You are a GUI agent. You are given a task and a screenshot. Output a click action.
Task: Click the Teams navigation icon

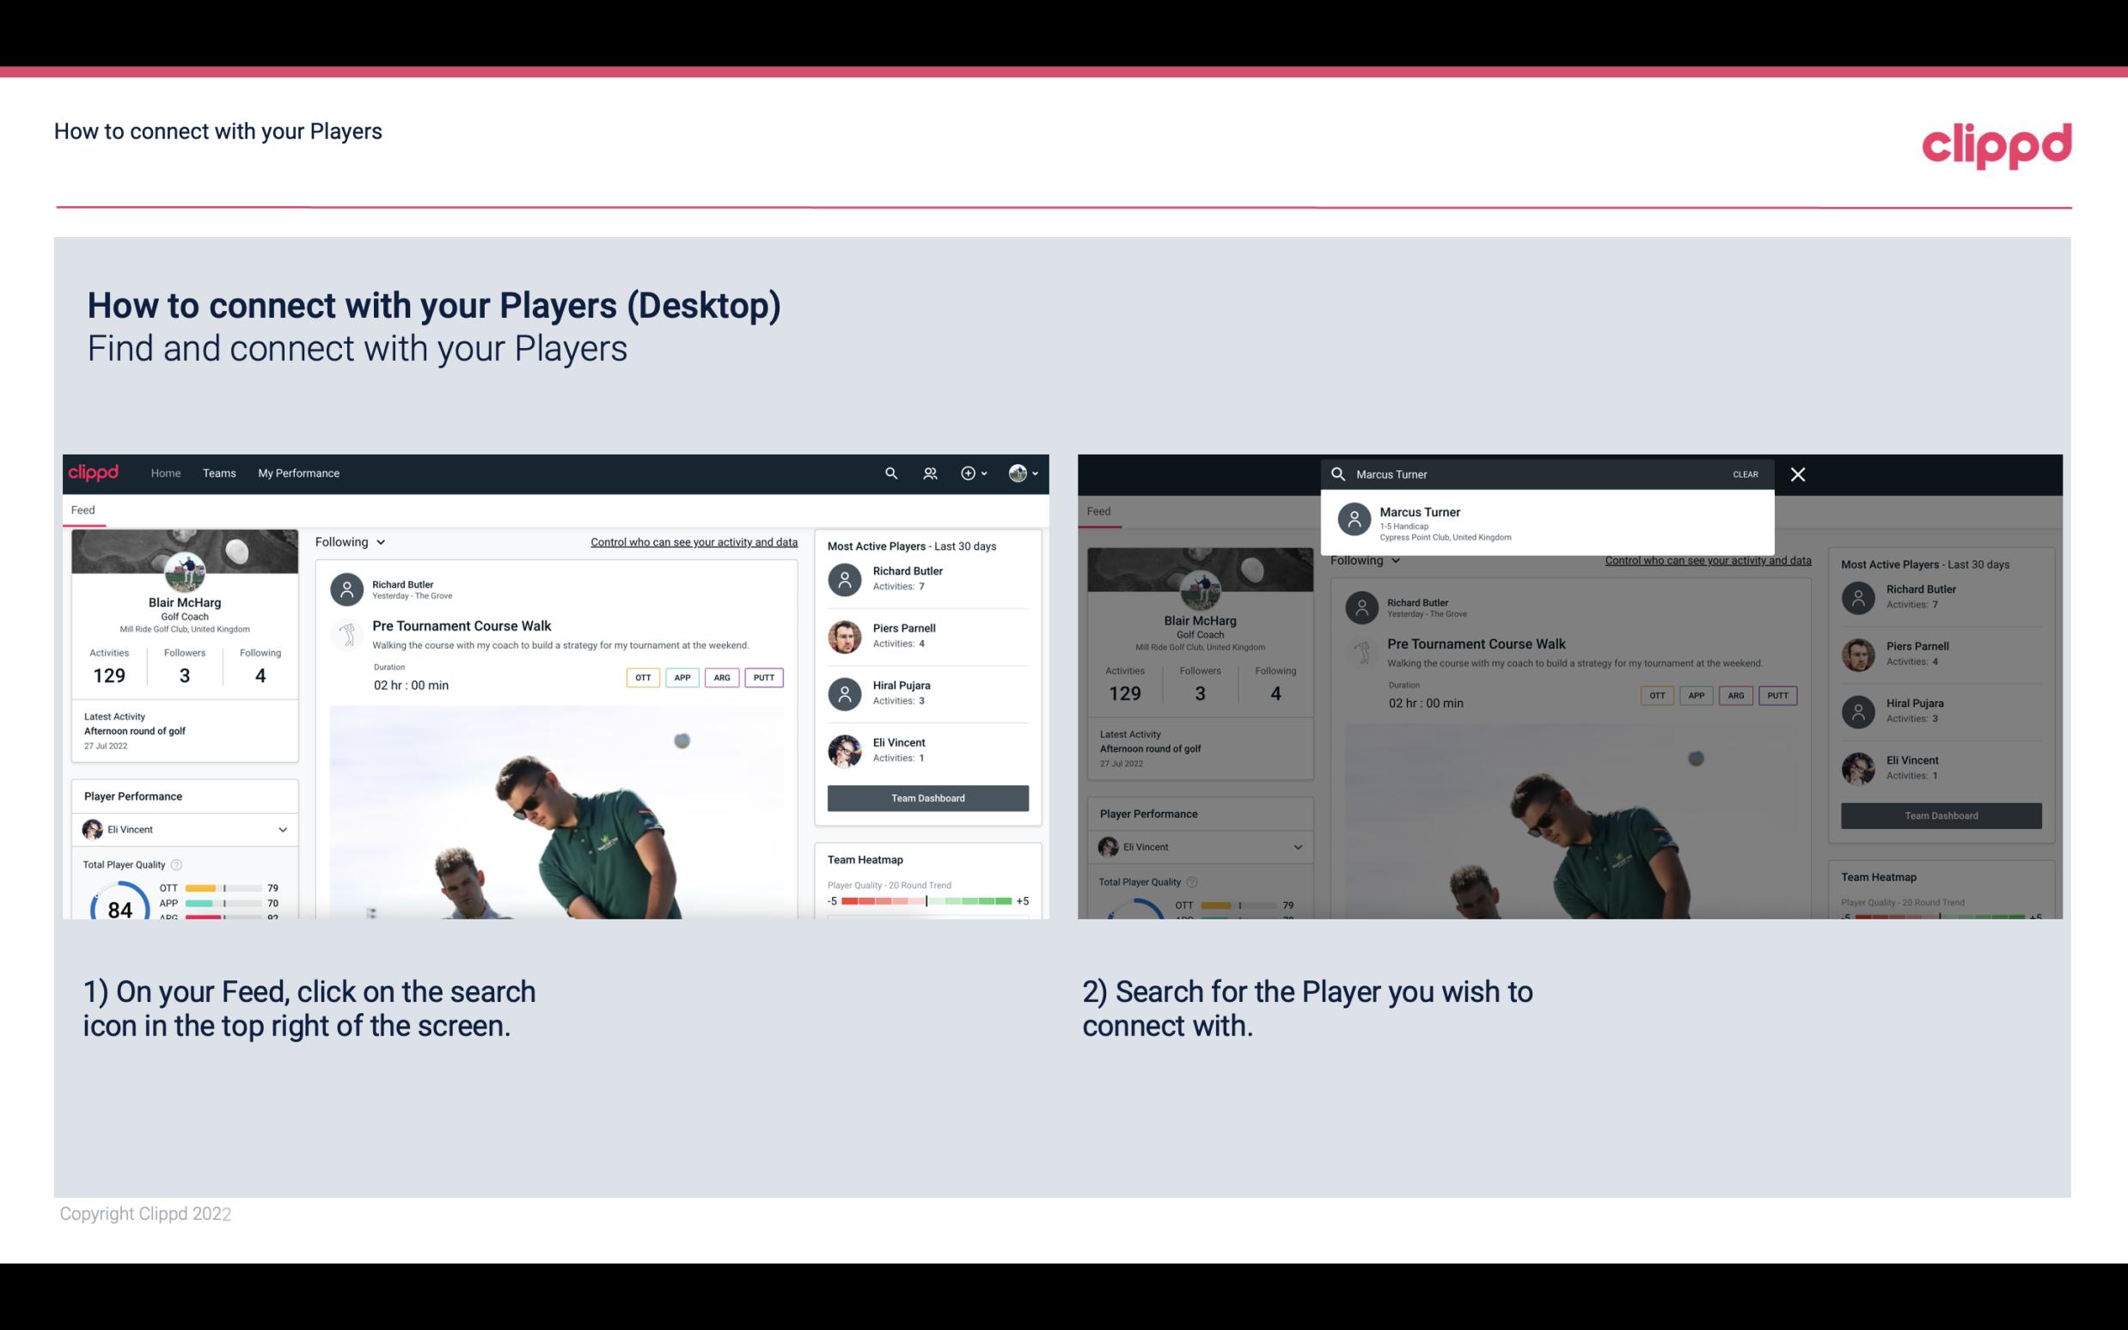click(219, 473)
